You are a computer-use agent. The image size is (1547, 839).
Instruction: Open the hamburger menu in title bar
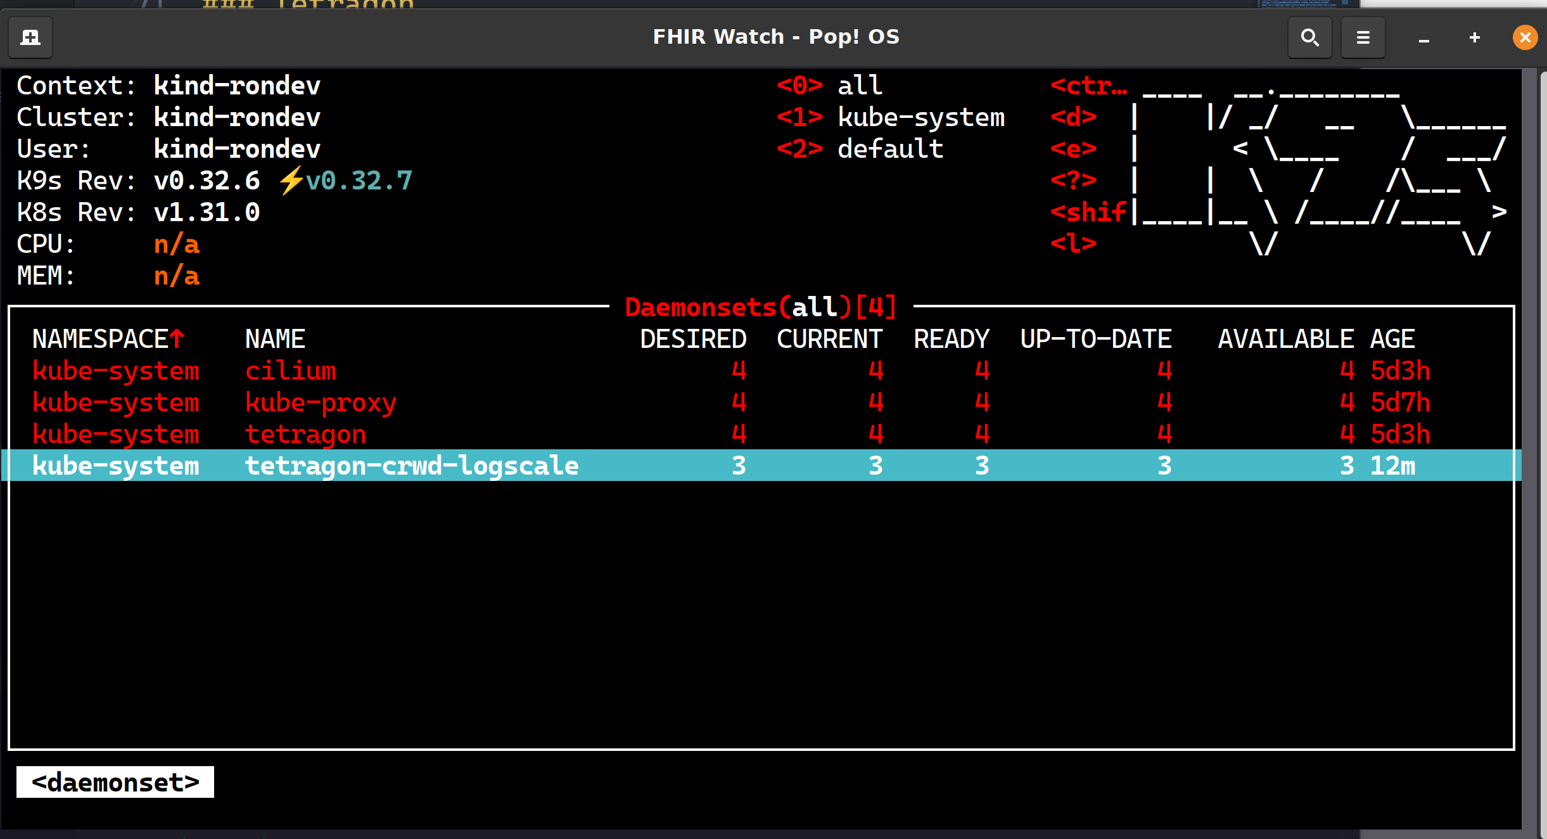1363,37
